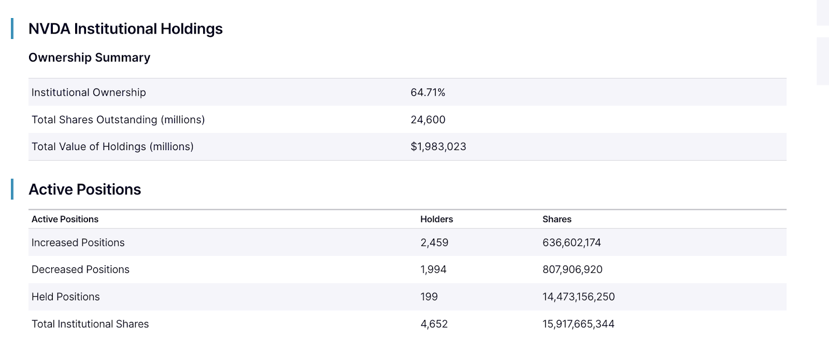Viewport: 829px width, 349px height.
Task: Select the Held Positions row label
Action: (x=65, y=297)
